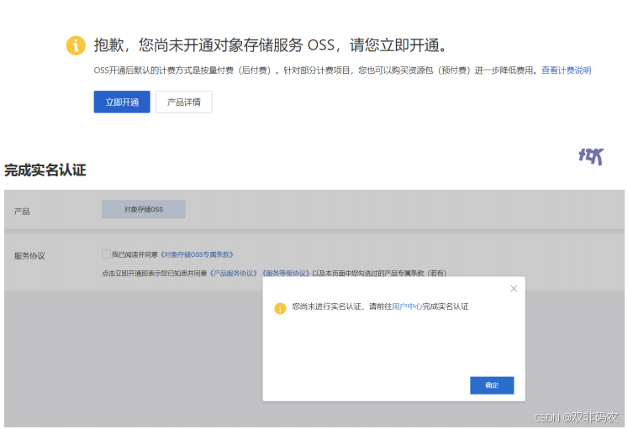The height and width of the screenshot is (429, 628).
Task: Click the 产品 row label
Action: tap(22, 212)
